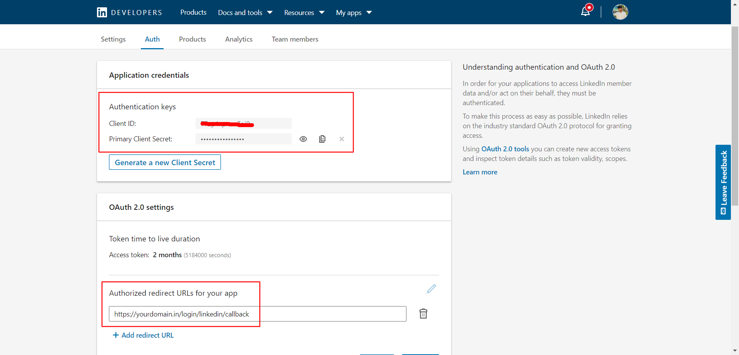Click inside the redirect URL input field
Image resolution: width=739 pixels, height=355 pixels.
pyautogui.click(x=258, y=314)
